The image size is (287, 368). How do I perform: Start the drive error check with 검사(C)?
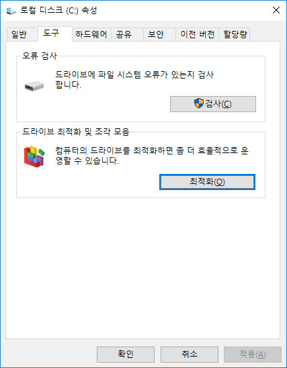(213, 103)
